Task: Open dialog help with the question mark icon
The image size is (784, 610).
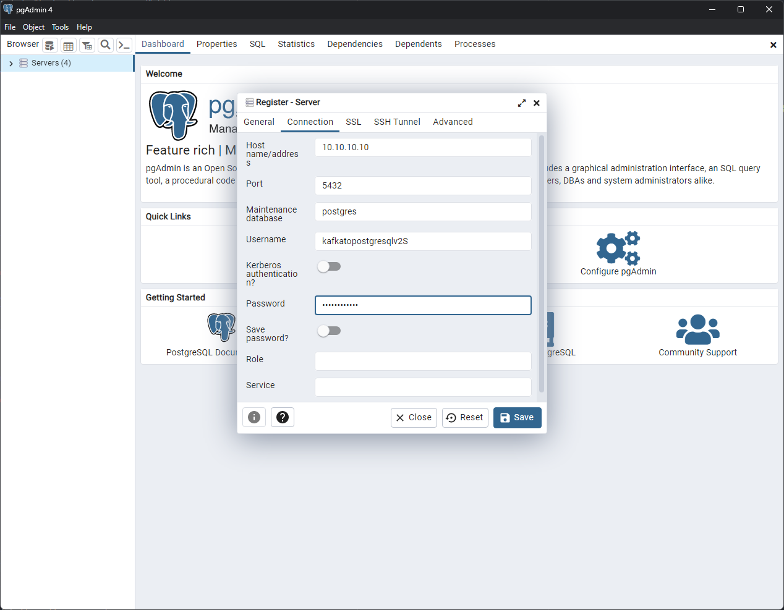Action: coord(283,417)
